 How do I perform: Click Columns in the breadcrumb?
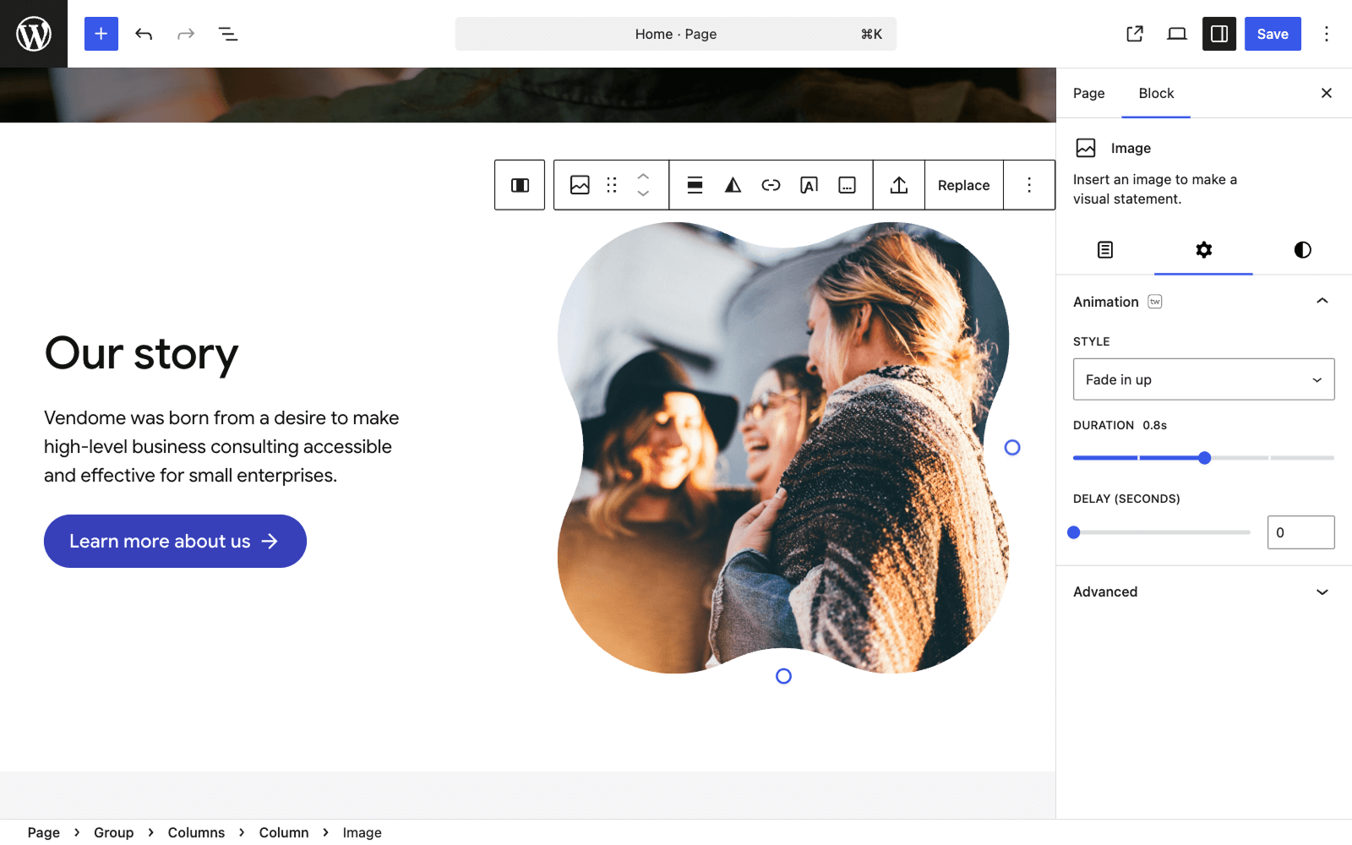coord(196,832)
